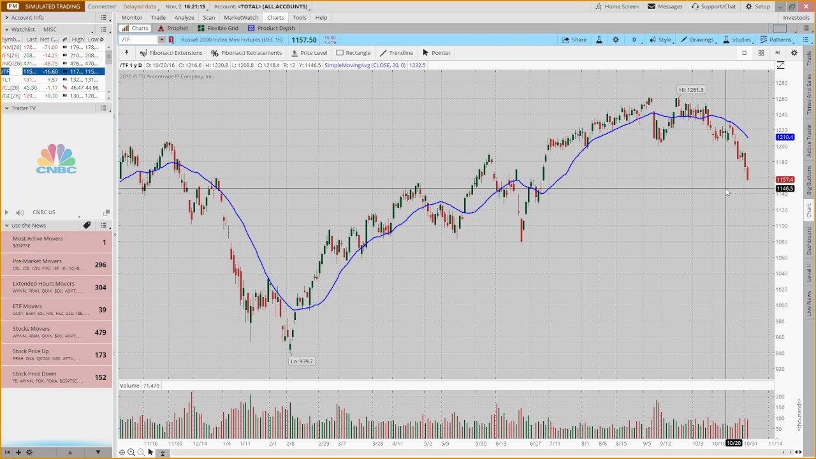Open chart settings gear in blue bar
Image resolution: width=816 pixels, height=459 pixels.
616,40
